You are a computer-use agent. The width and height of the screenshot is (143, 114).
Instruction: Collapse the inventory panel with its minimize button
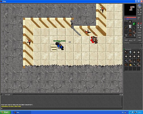click(x=125, y=21)
